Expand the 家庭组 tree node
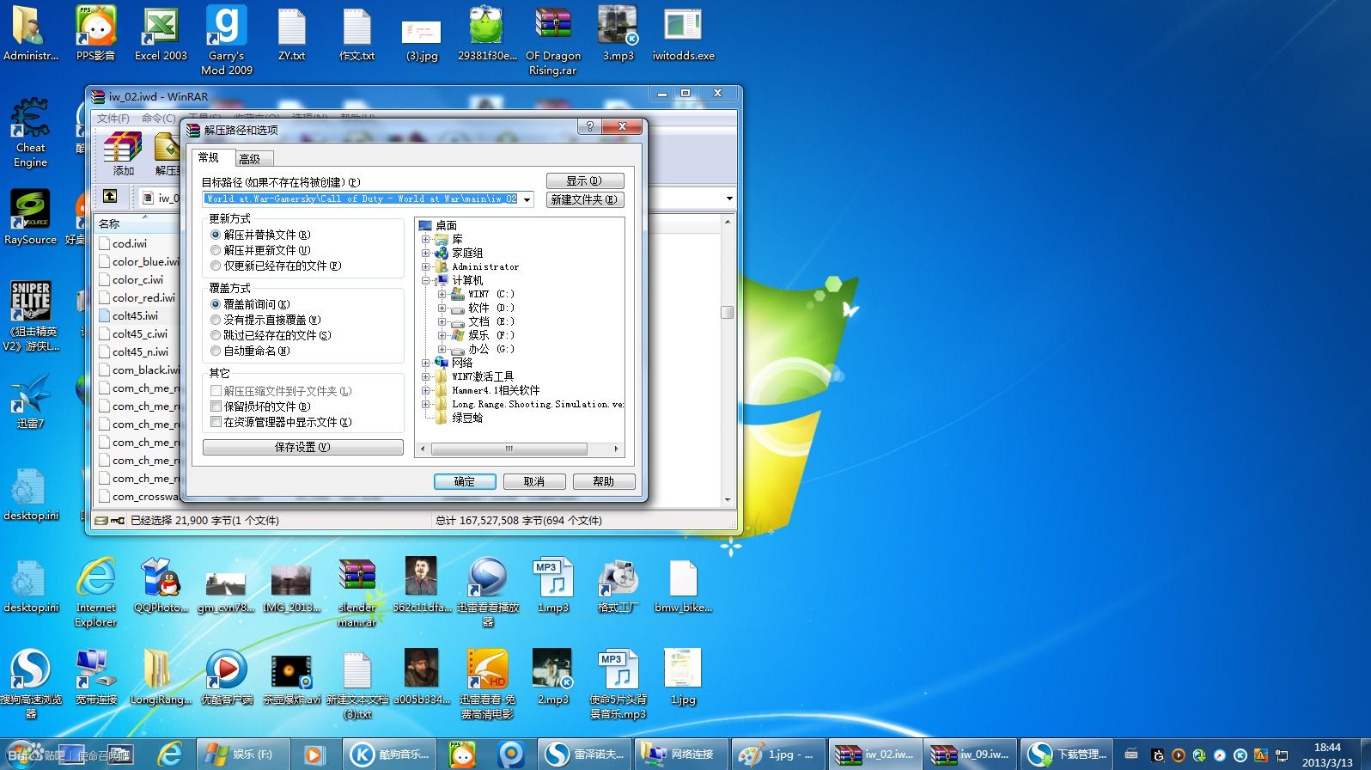The image size is (1371, 770). pos(425,254)
